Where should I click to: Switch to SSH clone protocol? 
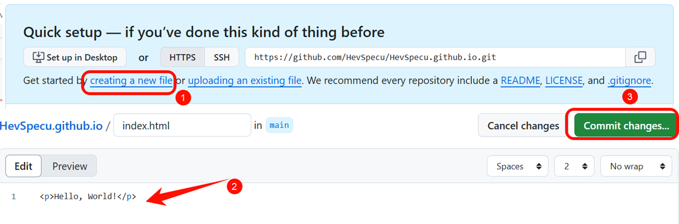(221, 57)
